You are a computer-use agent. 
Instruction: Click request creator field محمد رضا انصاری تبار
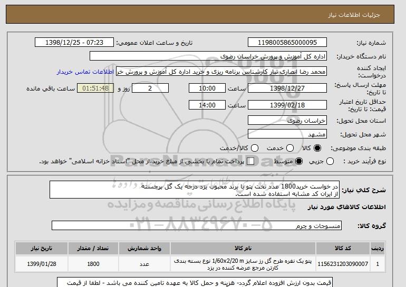(221, 72)
